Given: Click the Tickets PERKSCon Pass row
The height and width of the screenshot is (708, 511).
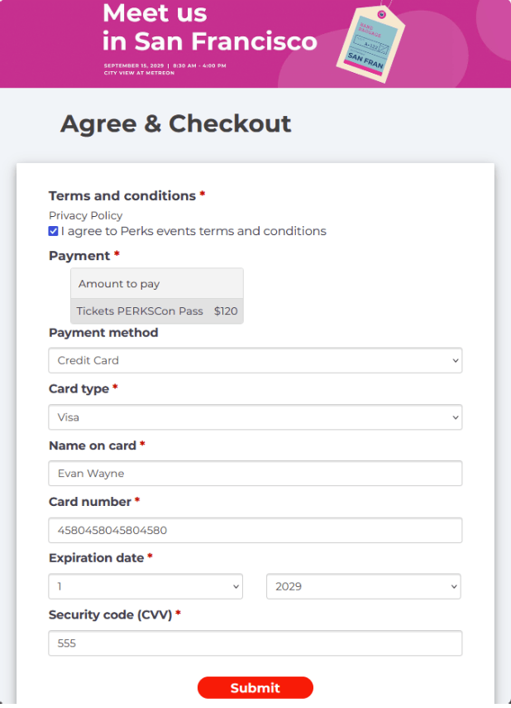Looking at the screenshot, I should (157, 311).
